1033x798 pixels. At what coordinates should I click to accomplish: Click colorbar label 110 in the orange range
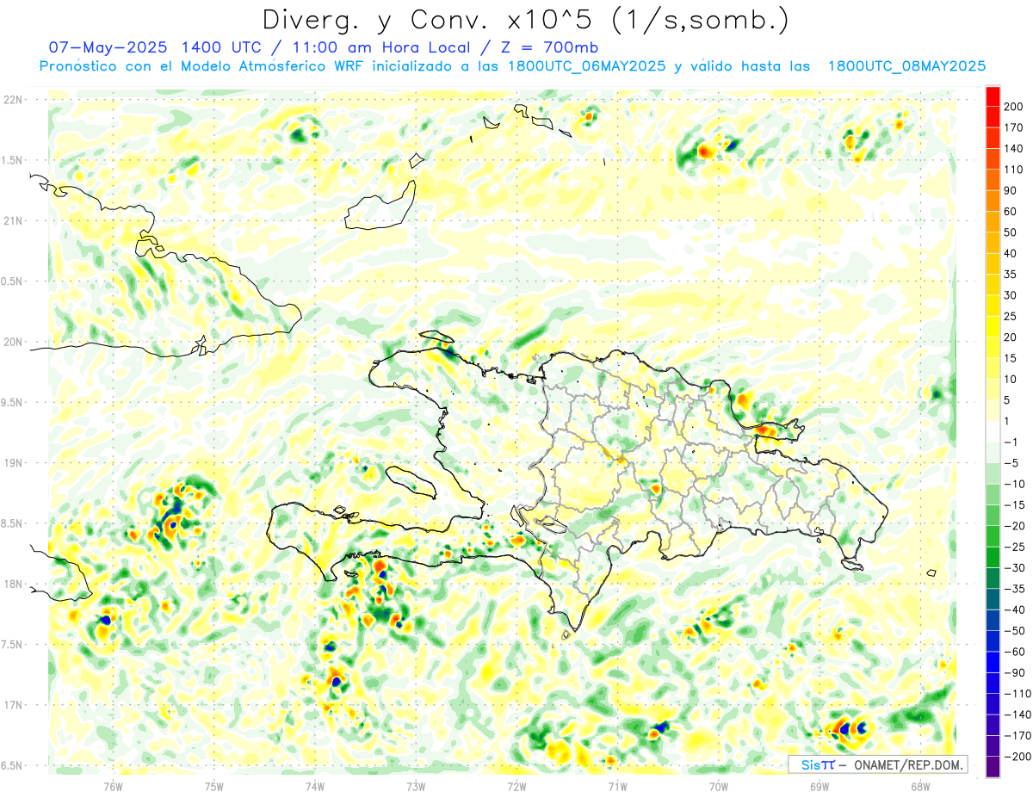[1014, 170]
